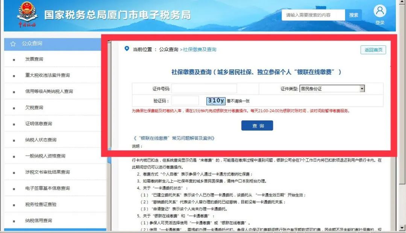Click the search box in header
This screenshot has height=233, width=406.
coord(313,15)
